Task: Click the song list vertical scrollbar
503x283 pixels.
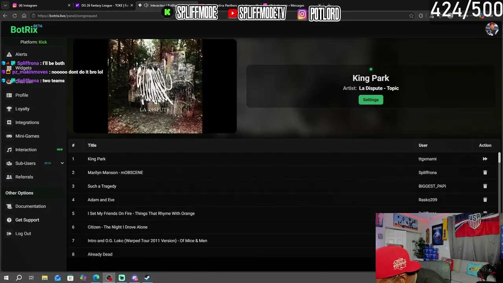Action: (499, 157)
